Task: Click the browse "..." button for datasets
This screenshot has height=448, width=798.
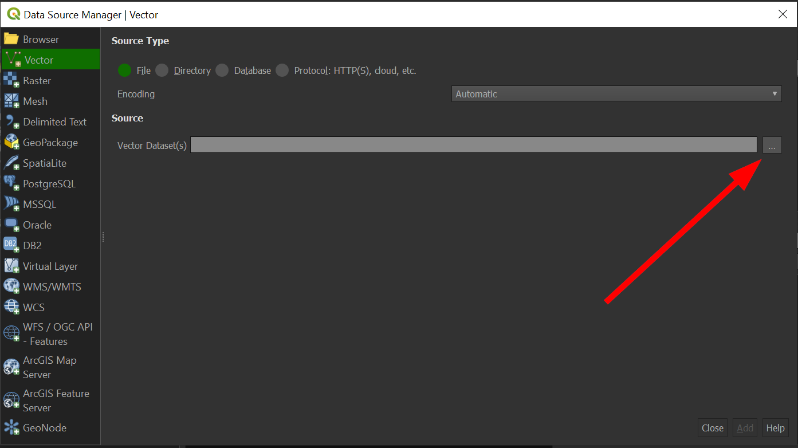Action: [x=772, y=145]
